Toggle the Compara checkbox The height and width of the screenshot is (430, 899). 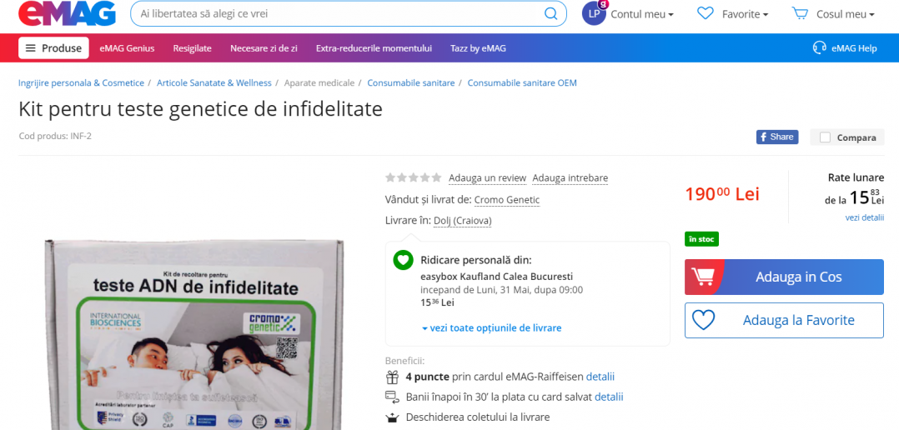point(825,137)
